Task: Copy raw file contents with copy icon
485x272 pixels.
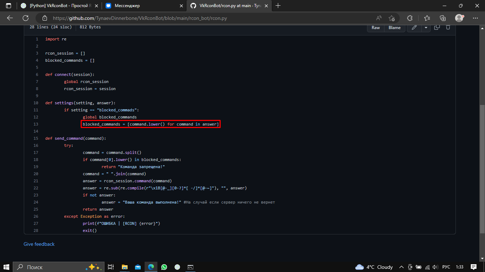Action: tap(437, 27)
